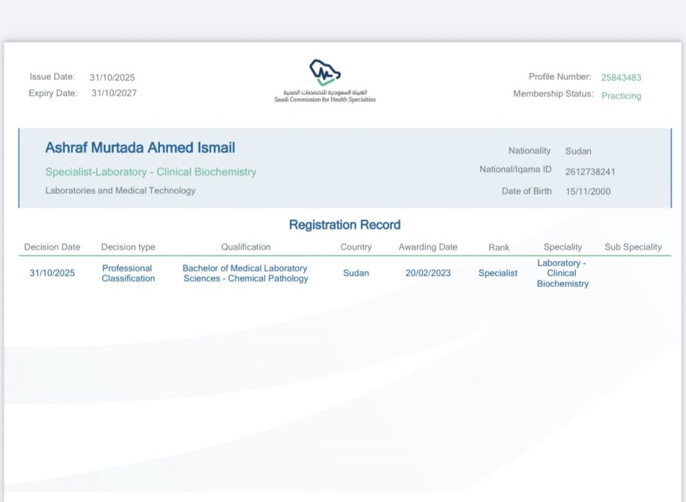Click the Specialist rank cell
686x502 pixels.
point(498,273)
